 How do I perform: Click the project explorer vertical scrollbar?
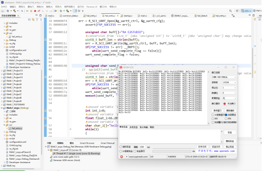pos(42,112)
